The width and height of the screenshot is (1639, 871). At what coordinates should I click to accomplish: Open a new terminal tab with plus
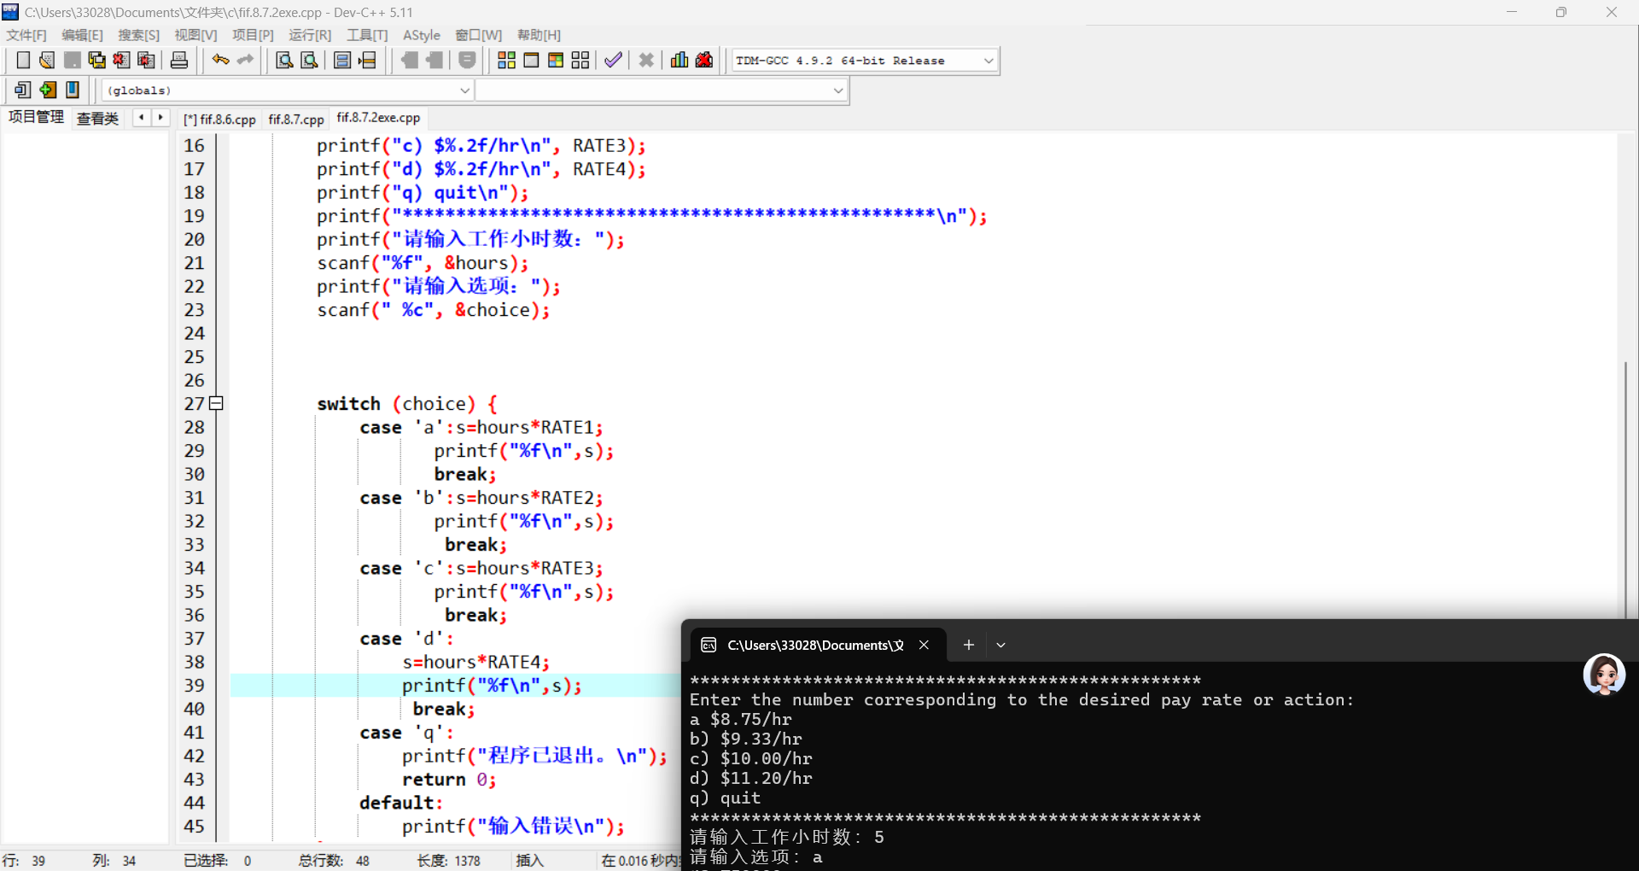tap(968, 645)
